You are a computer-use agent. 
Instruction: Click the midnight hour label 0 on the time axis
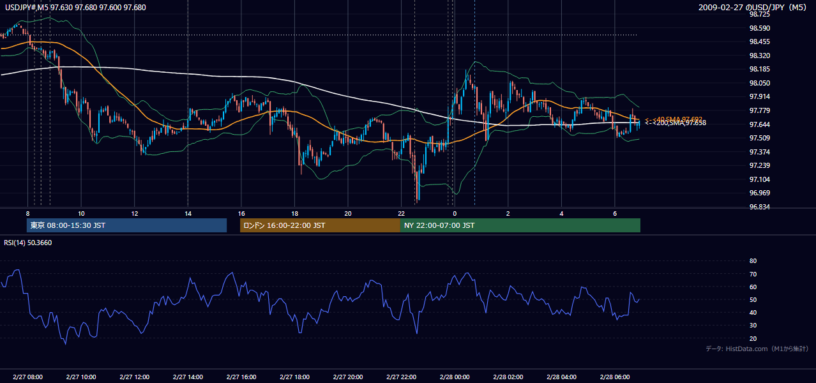pos(454,213)
